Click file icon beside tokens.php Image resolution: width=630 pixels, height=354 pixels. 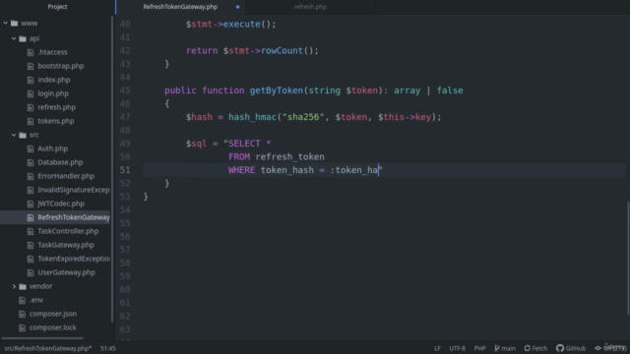31,121
